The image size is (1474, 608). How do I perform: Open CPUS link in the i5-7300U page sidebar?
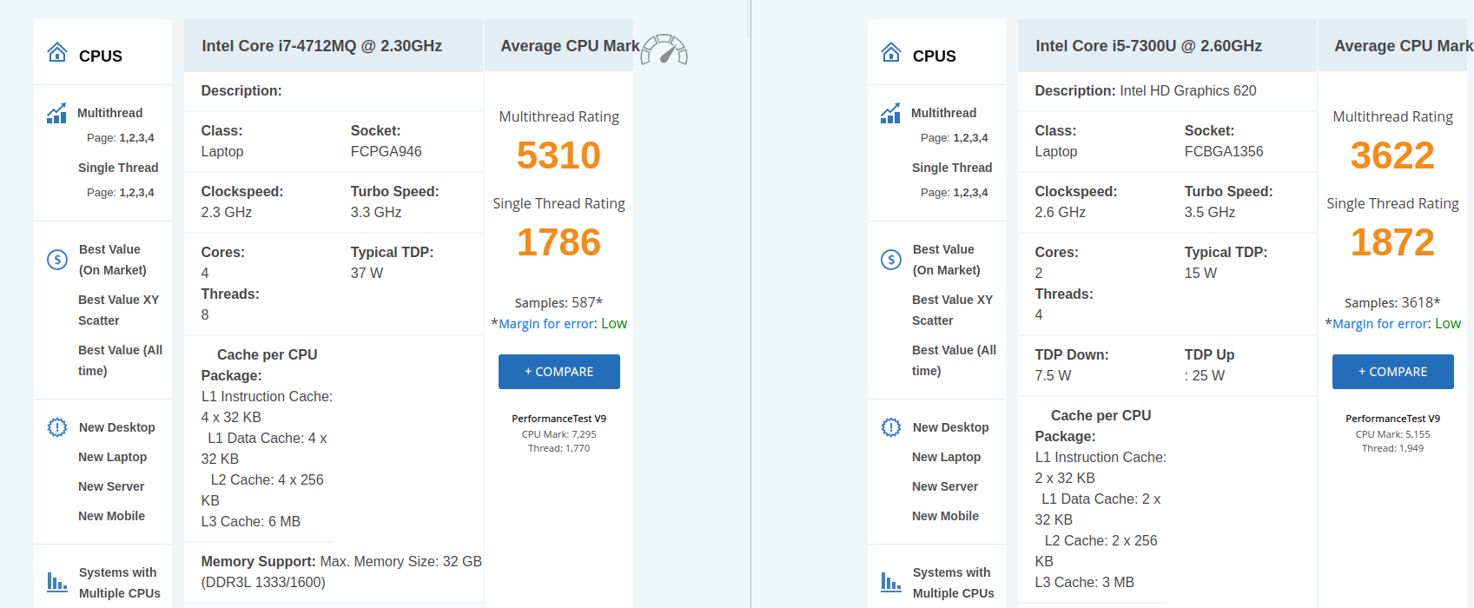click(935, 56)
